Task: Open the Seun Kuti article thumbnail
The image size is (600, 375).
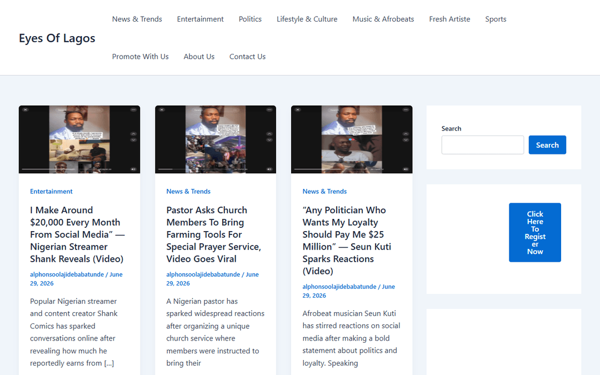Action: (352, 139)
